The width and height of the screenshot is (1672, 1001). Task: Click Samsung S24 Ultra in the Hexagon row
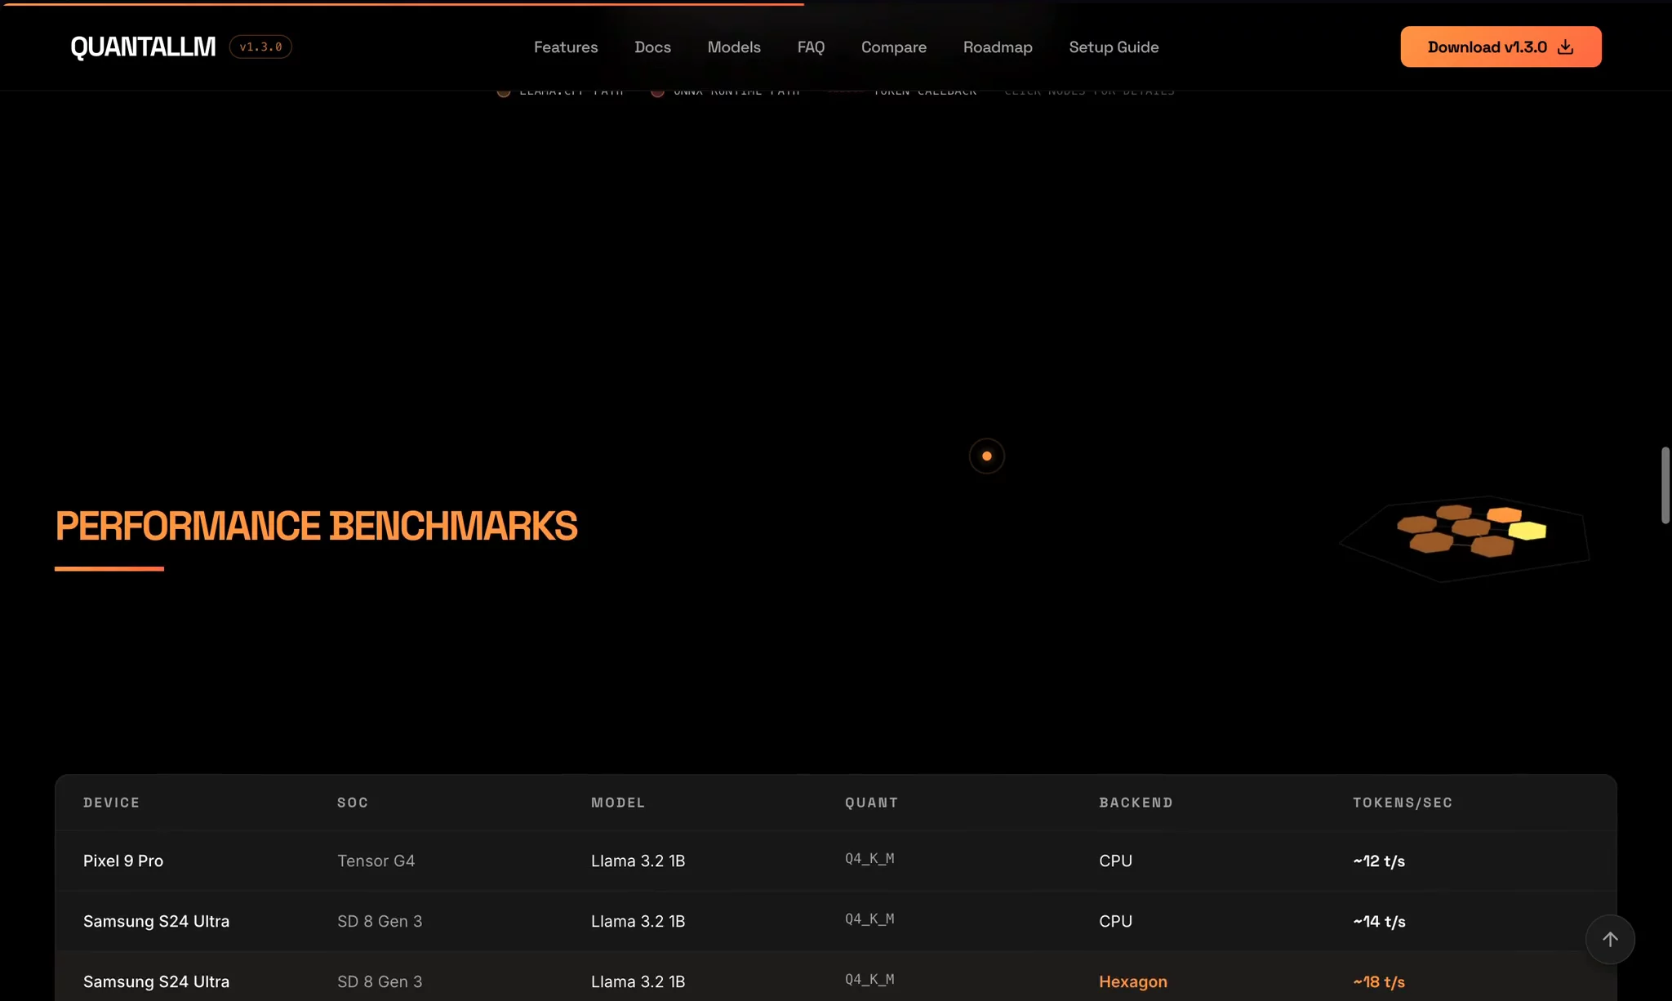(x=156, y=981)
